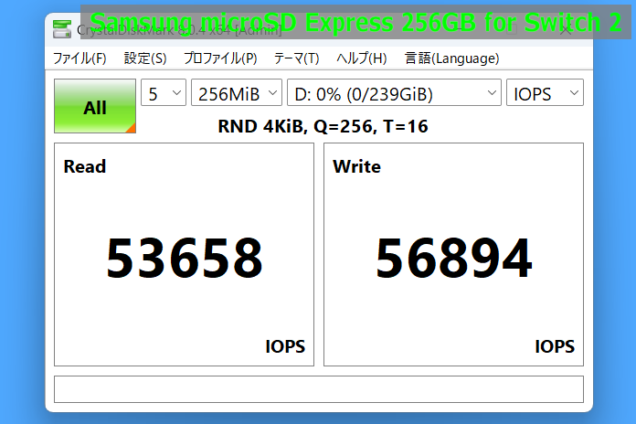Click the Read heading in left panel

84,166
